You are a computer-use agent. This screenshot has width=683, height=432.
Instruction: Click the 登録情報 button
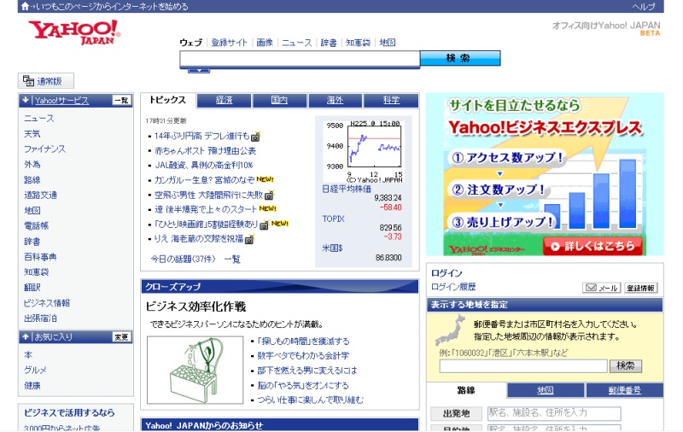641,288
